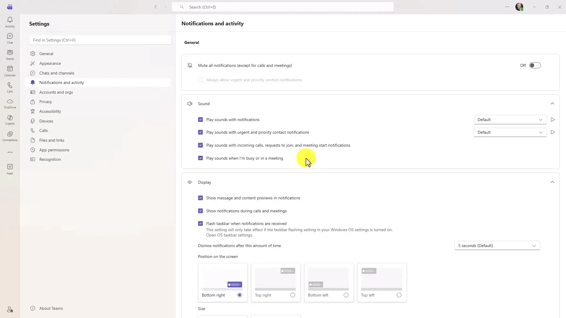Follow the Open OS taskbar settings link
The height and width of the screenshot is (318, 566).
click(x=229, y=235)
